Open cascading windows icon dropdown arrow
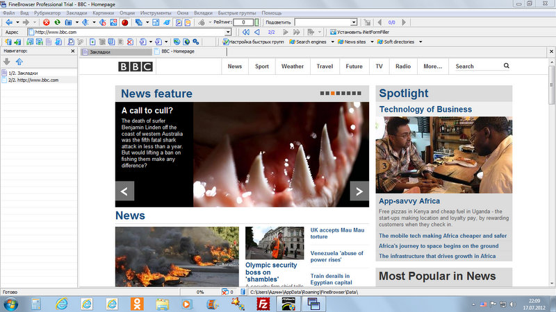 147,22
